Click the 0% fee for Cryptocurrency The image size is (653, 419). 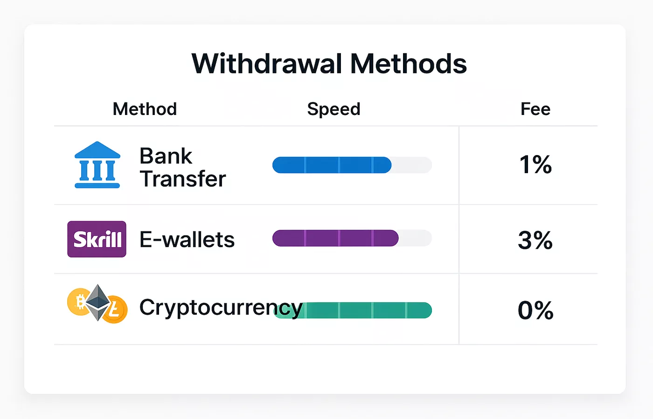(x=535, y=311)
